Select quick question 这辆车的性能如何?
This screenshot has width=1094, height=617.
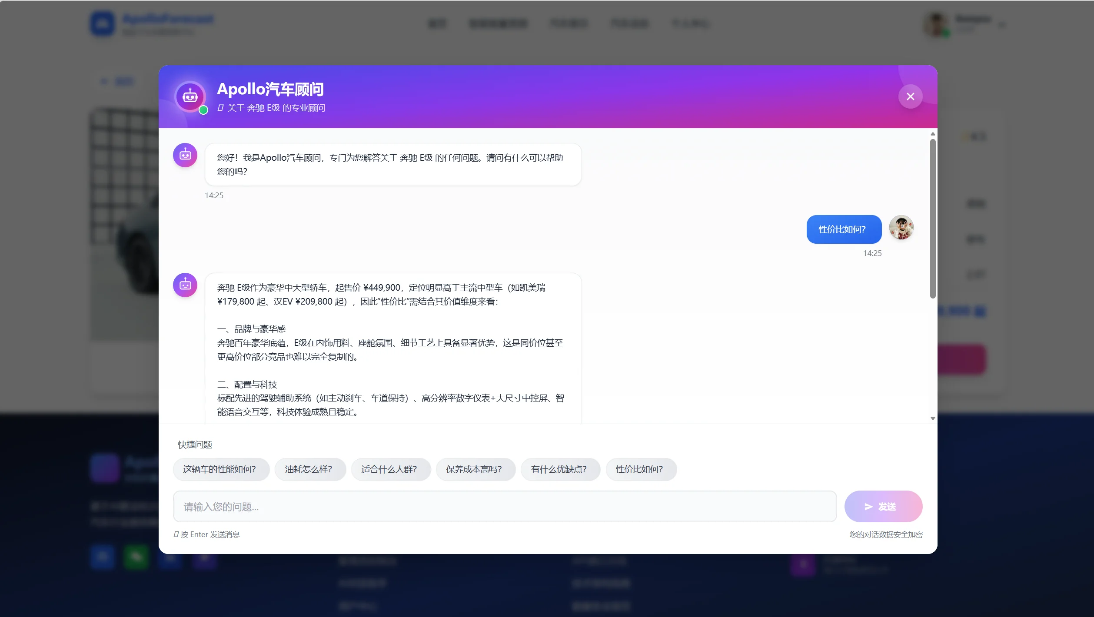[x=221, y=469]
